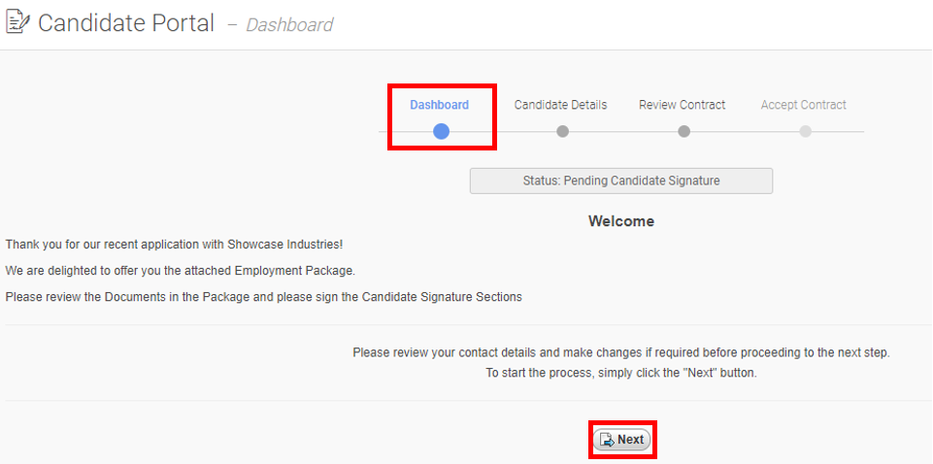
Task: Click the arrow icon inside Next button
Action: pos(607,440)
